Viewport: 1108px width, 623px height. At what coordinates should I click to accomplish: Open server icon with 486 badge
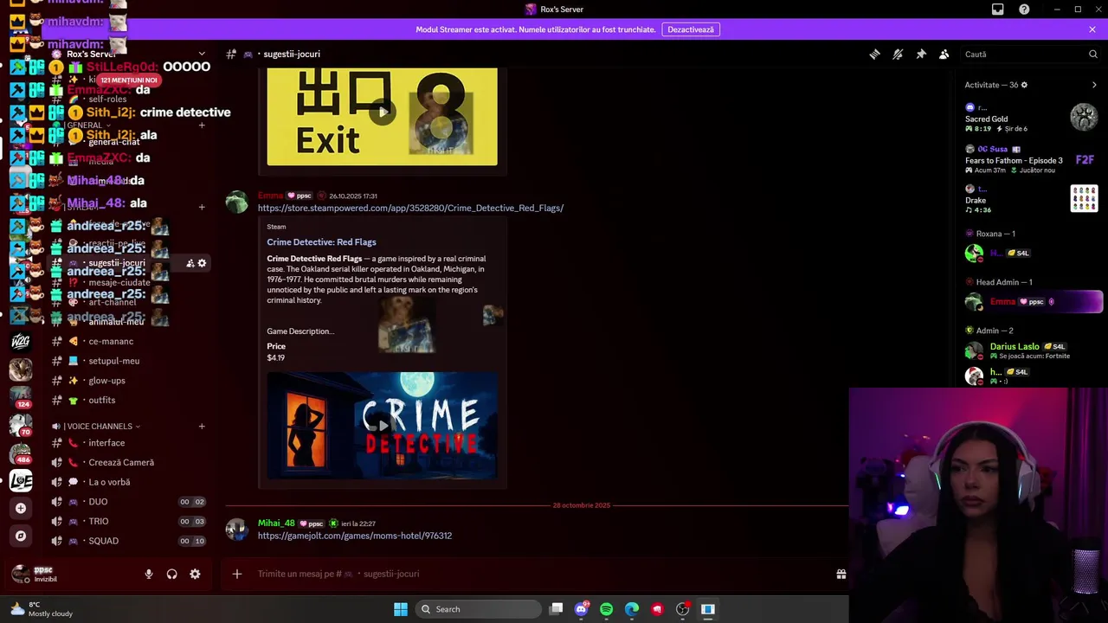pyautogui.click(x=20, y=453)
